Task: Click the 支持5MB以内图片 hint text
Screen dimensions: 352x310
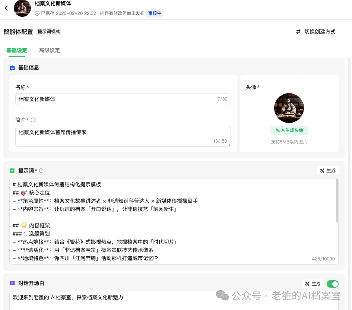Action: (289, 142)
